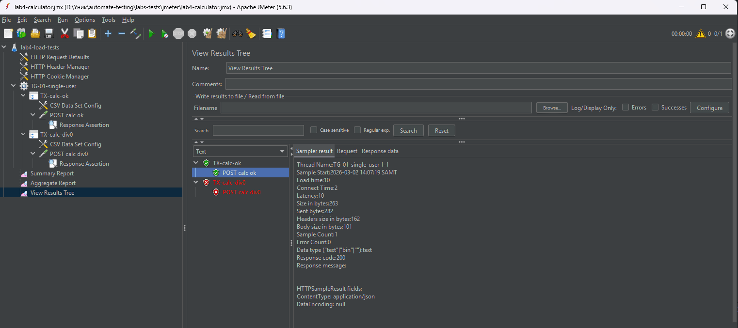Image resolution: width=738 pixels, height=328 pixels.
Task: Click the yellow warnings indicator in the toolbar
Action: (700, 33)
